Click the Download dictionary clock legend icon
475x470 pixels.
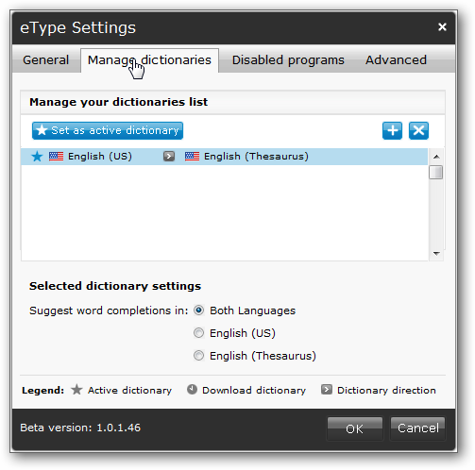click(x=192, y=390)
